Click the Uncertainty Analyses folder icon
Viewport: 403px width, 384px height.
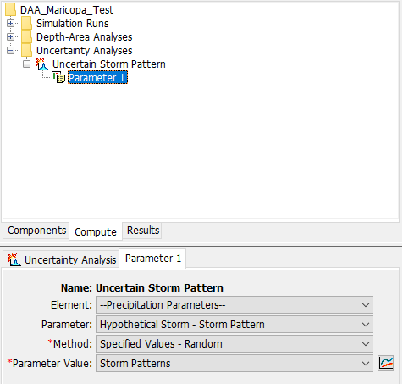point(27,50)
